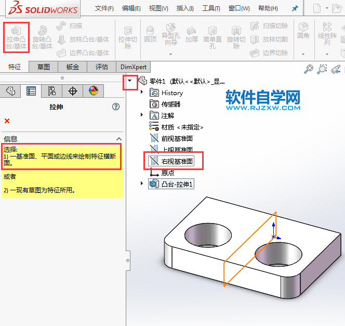Viewport: 345px width, 326px height.
Task: Expand the 注解 annotations folder
Action: point(142,114)
